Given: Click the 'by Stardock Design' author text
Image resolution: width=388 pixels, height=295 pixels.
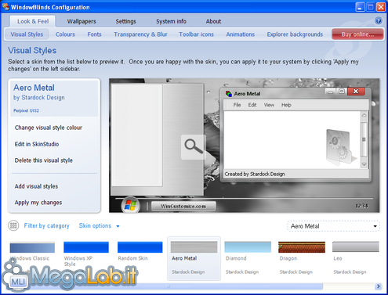Looking at the screenshot, I should [x=39, y=98].
